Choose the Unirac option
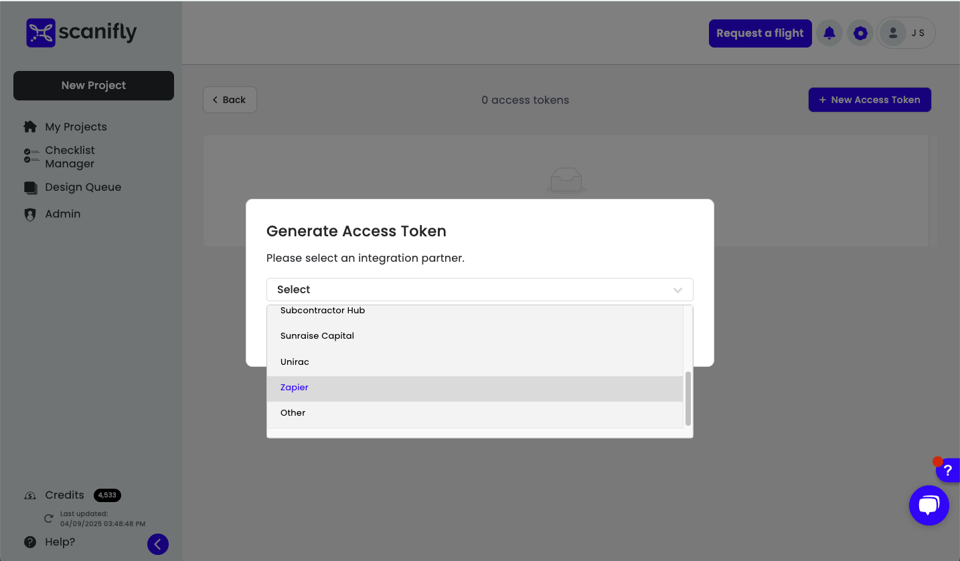This screenshot has width=960, height=561. click(x=475, y=362)
